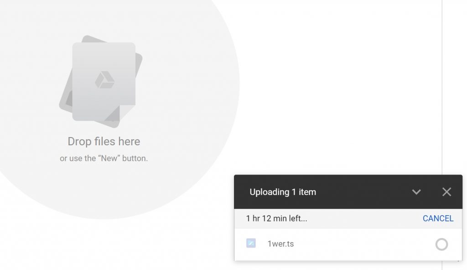Click the 1wer.ts file name
This screenshot has width=467, height=270.
[x=280, y=244]
